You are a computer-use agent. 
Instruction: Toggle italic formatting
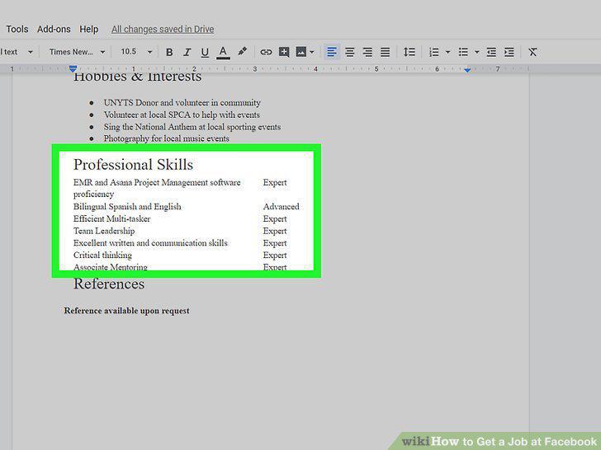click(187, 52)
